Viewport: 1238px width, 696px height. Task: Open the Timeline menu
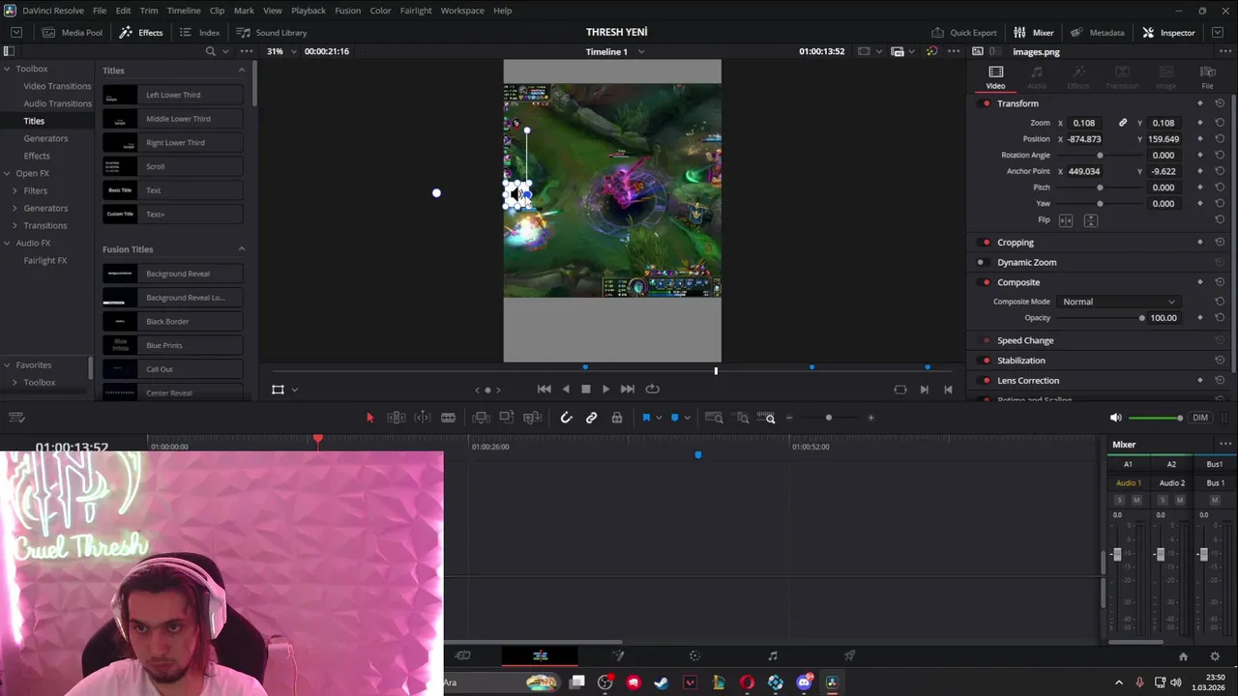coord(184,11)
